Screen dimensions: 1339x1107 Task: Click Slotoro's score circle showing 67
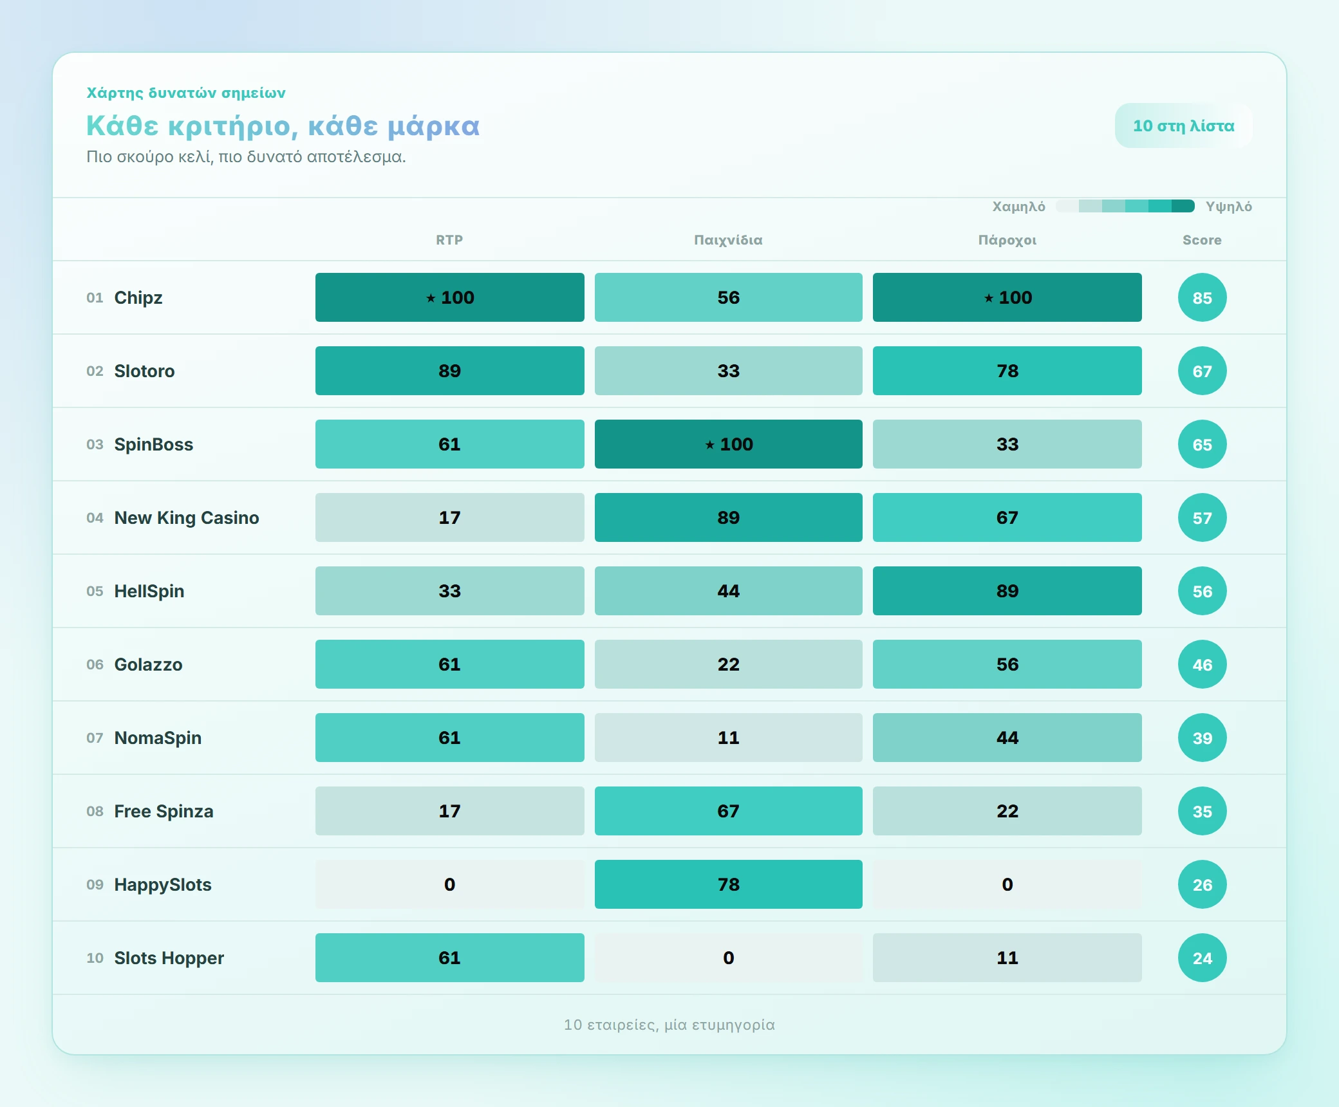pos(1202,371)
